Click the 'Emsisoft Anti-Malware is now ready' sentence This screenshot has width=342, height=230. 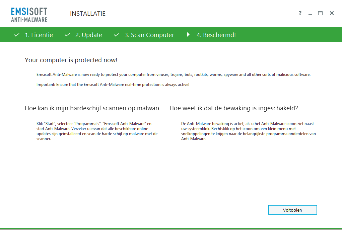pyautogui.click(x=174, y=75)
